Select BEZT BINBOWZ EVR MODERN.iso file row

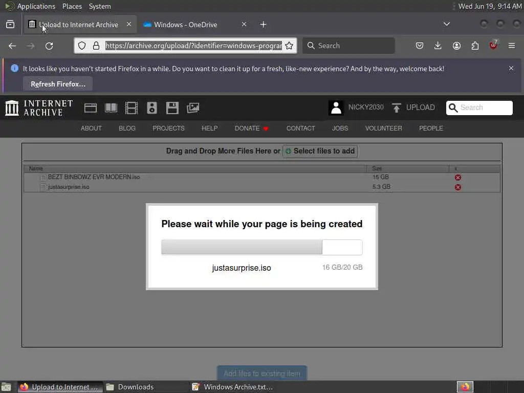tap(261, 177)
